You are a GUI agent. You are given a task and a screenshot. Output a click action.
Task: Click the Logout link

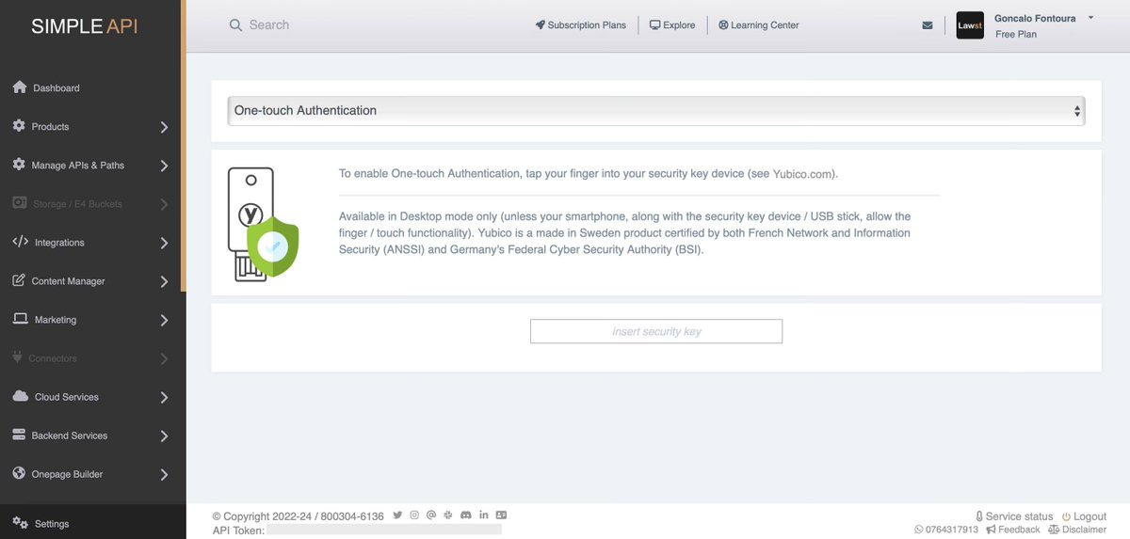[x=1085, y=516]
